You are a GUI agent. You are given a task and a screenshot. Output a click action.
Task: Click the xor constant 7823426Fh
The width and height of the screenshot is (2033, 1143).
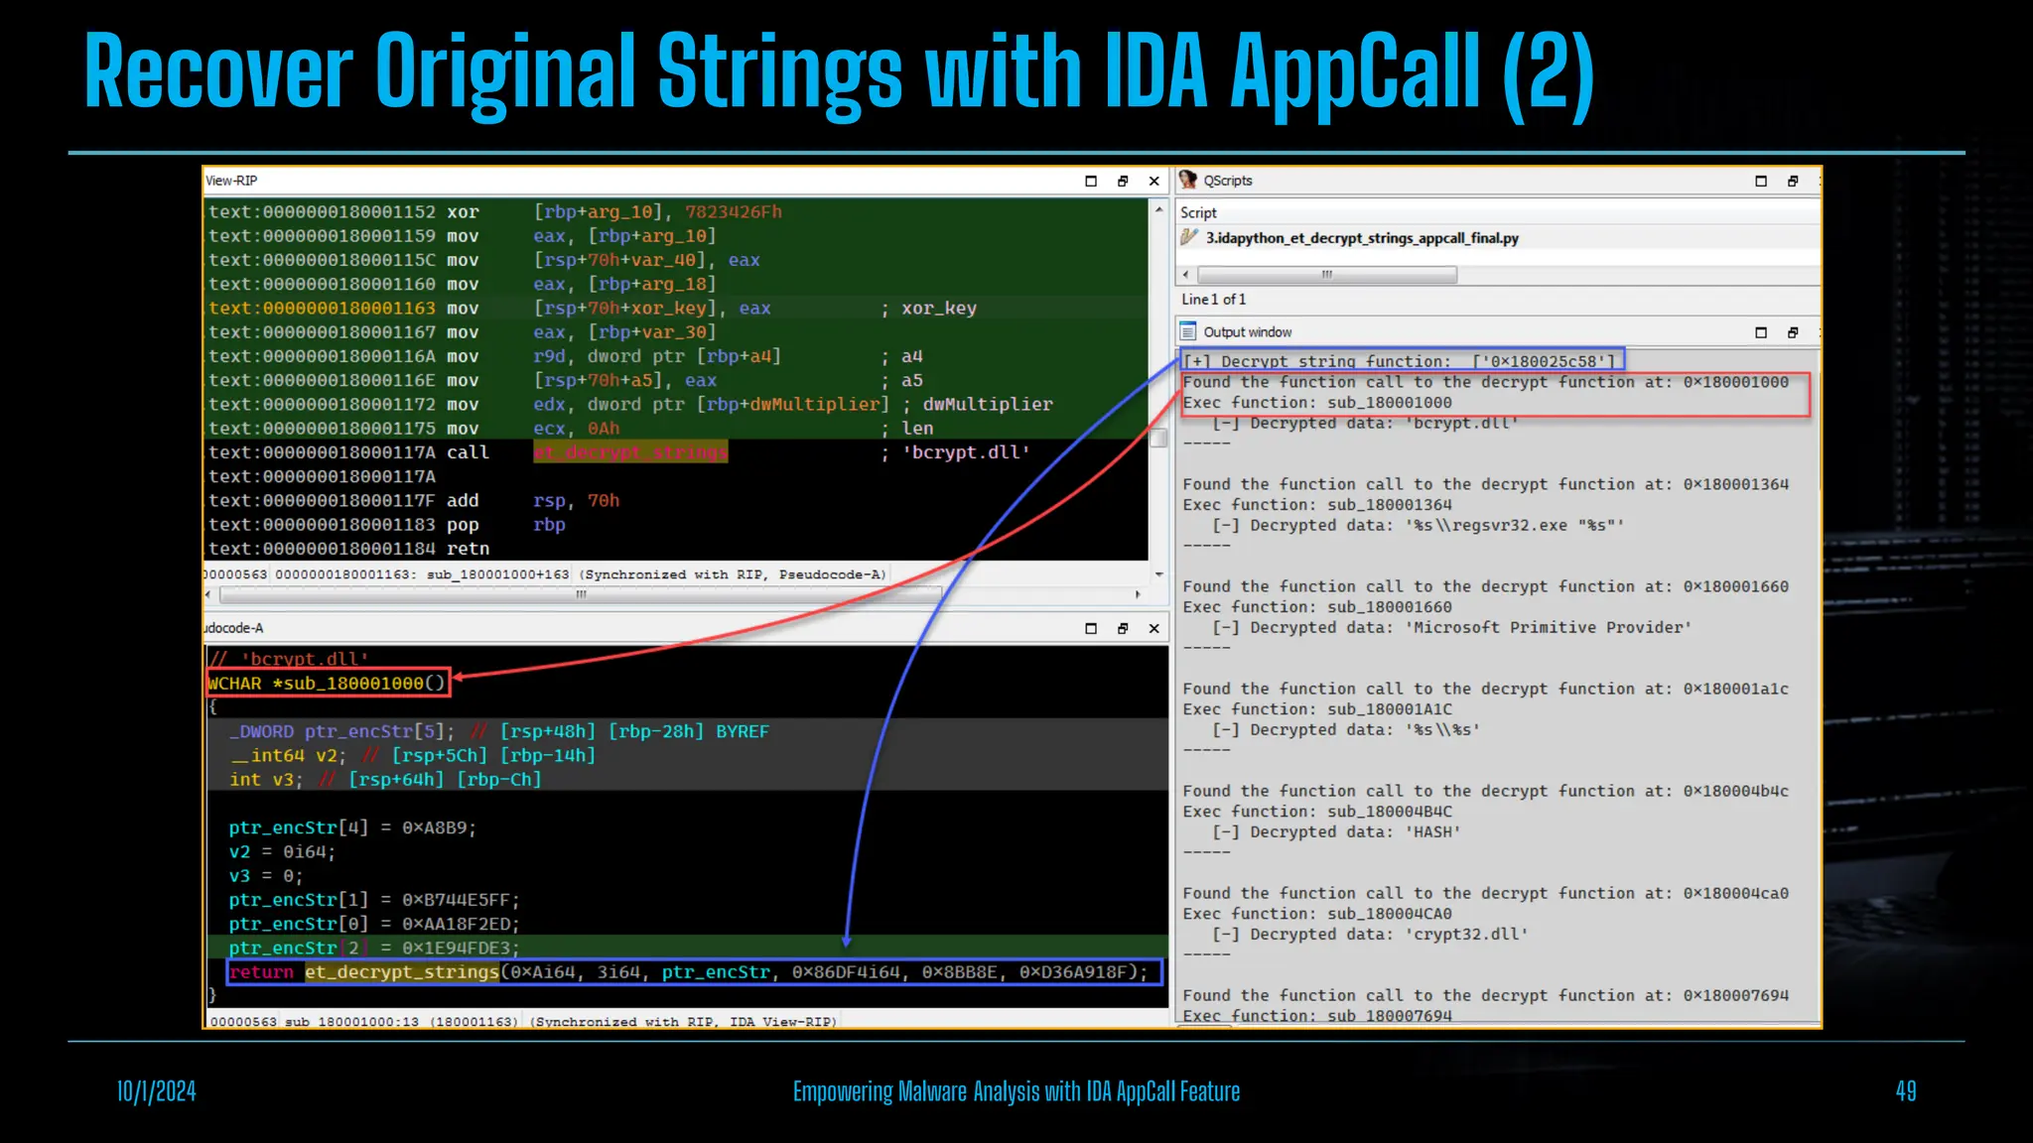[x=734, y=212]
